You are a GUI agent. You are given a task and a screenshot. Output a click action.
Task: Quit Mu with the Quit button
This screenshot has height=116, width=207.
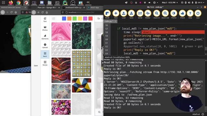click(198, 14)
